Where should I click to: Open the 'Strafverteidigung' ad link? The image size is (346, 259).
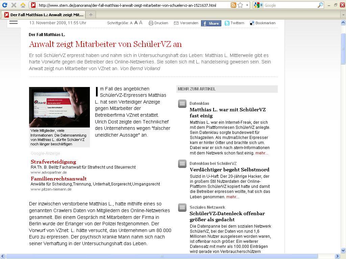click(x=53, y=162)
